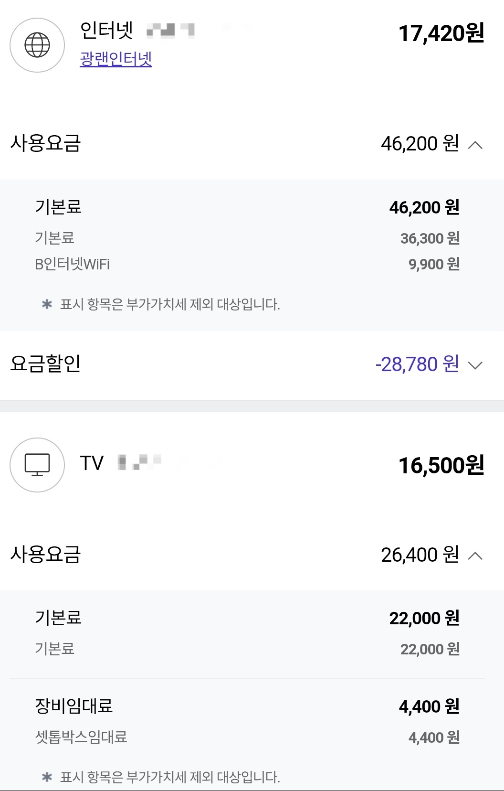
Task: Collapse the TV 사용요금 26,400 원 chevron
Action: 475,556
